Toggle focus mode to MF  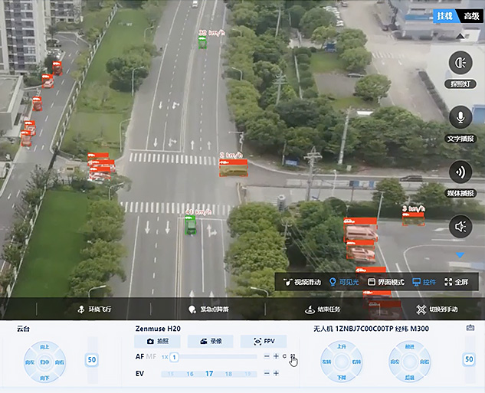[x=151, y=357]
